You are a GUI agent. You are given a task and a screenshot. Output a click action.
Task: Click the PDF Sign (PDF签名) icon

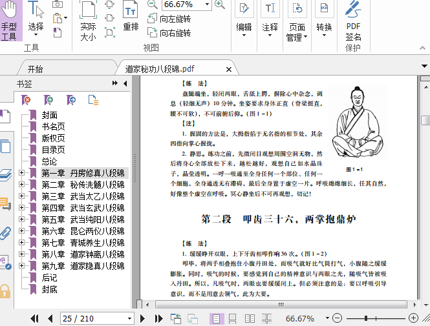[x=353, y=21]
